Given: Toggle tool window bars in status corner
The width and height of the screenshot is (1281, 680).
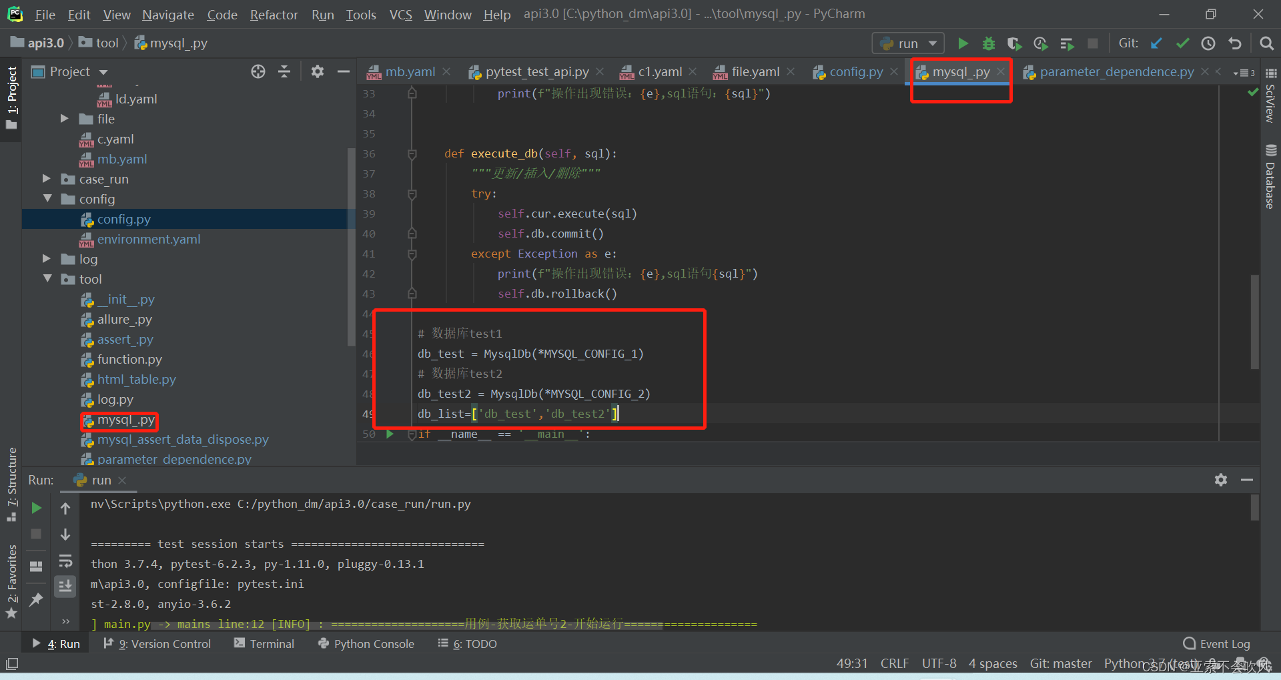Looking at the screenshot, I should point(12,664).
